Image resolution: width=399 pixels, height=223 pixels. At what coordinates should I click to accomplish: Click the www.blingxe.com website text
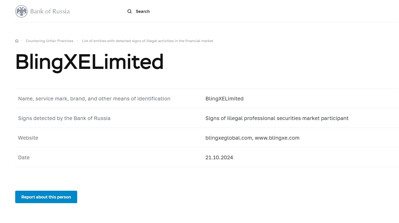277,138
